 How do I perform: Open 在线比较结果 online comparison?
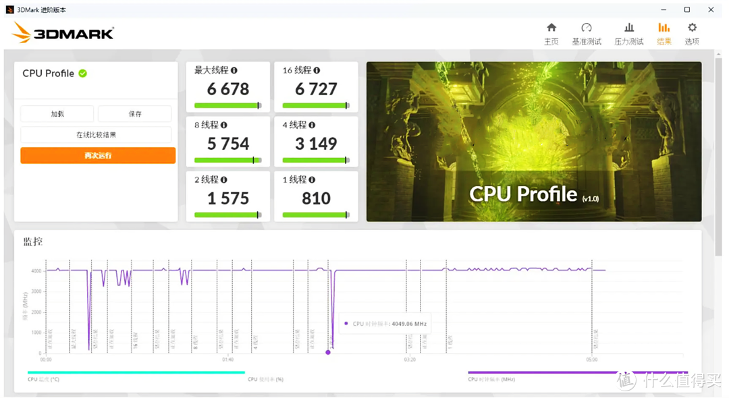97,135
